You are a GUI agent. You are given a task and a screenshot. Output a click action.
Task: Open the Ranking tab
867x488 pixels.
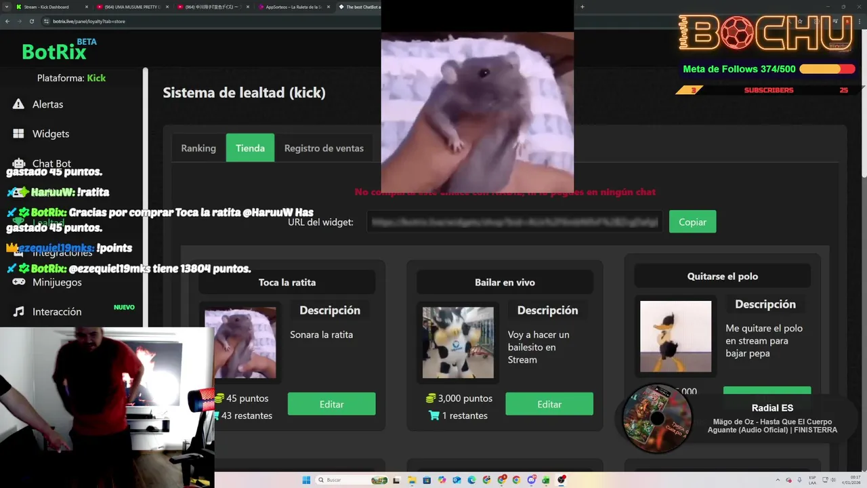[x=198, y=148]
